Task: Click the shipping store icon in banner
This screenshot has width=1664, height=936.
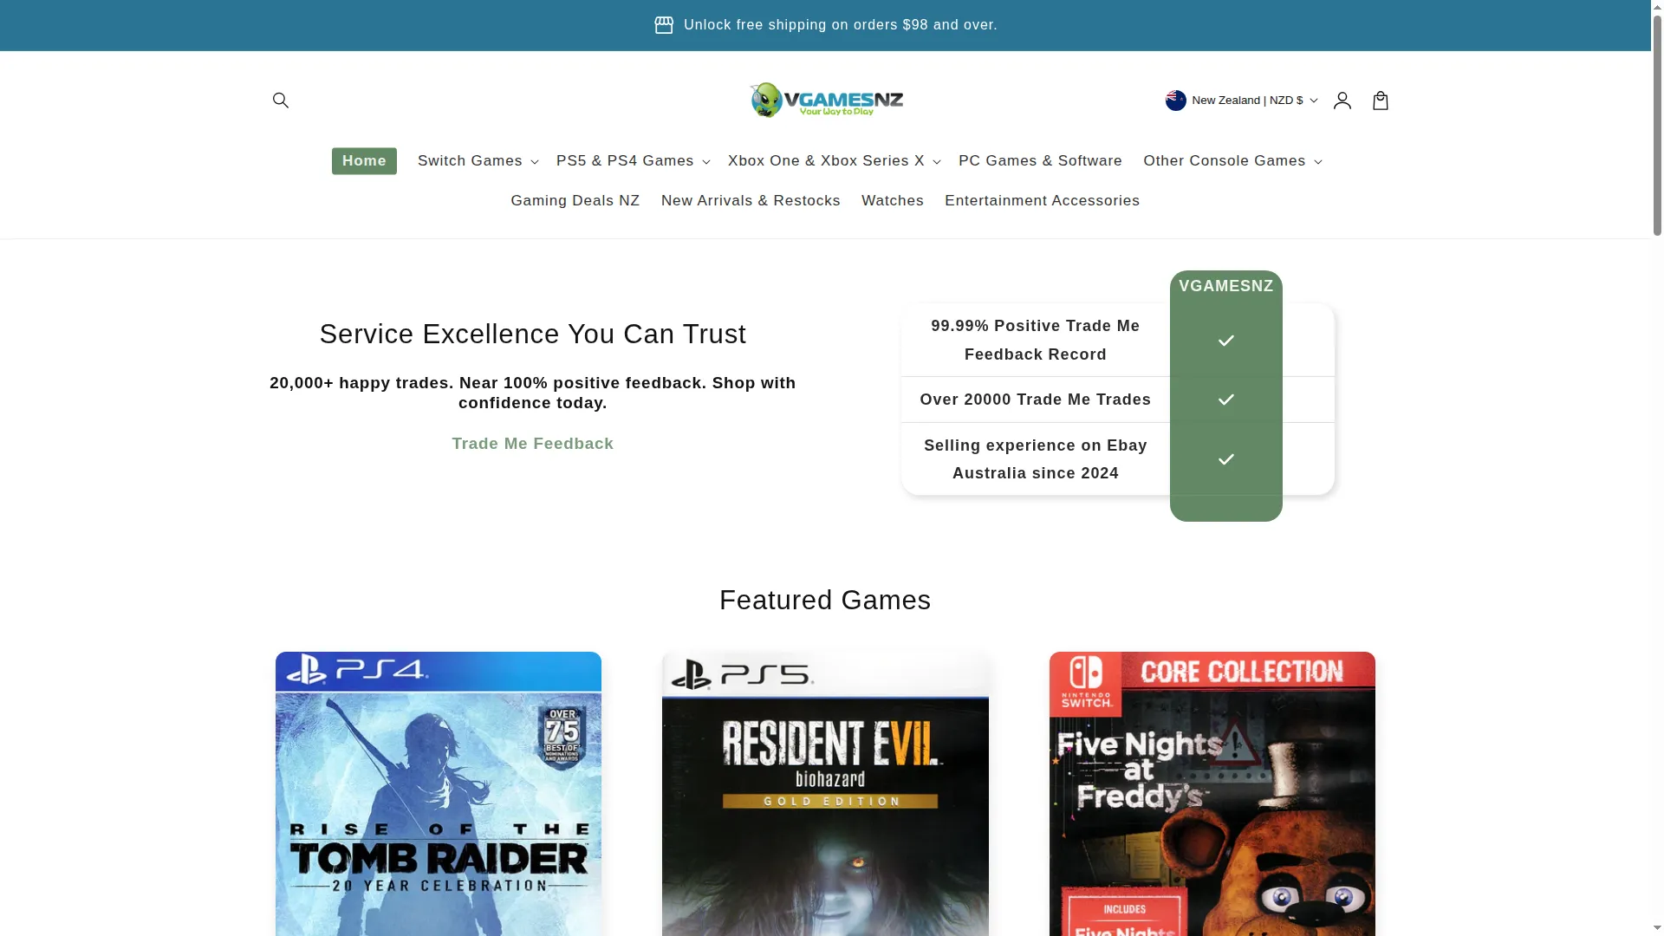Action: click(664, 25)
